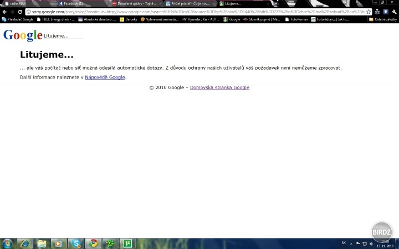Expand the Ostatní záložky folder

(383, 19)
